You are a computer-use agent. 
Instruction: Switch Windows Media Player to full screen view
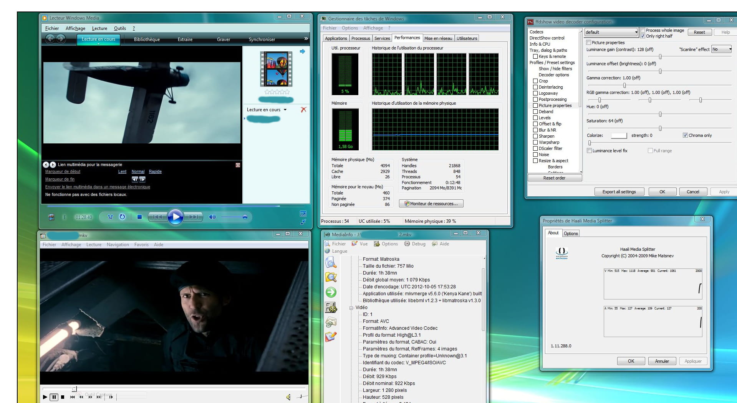pyautogui.click(x=303, y=214)
